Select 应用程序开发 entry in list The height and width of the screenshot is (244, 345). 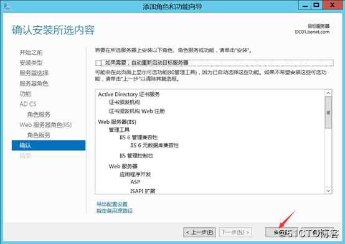pyautogui.click(x=135, y=174)
